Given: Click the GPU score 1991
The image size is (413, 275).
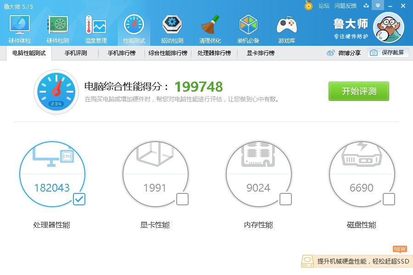Looking at the screenshot, I should [x=155, y=188].
